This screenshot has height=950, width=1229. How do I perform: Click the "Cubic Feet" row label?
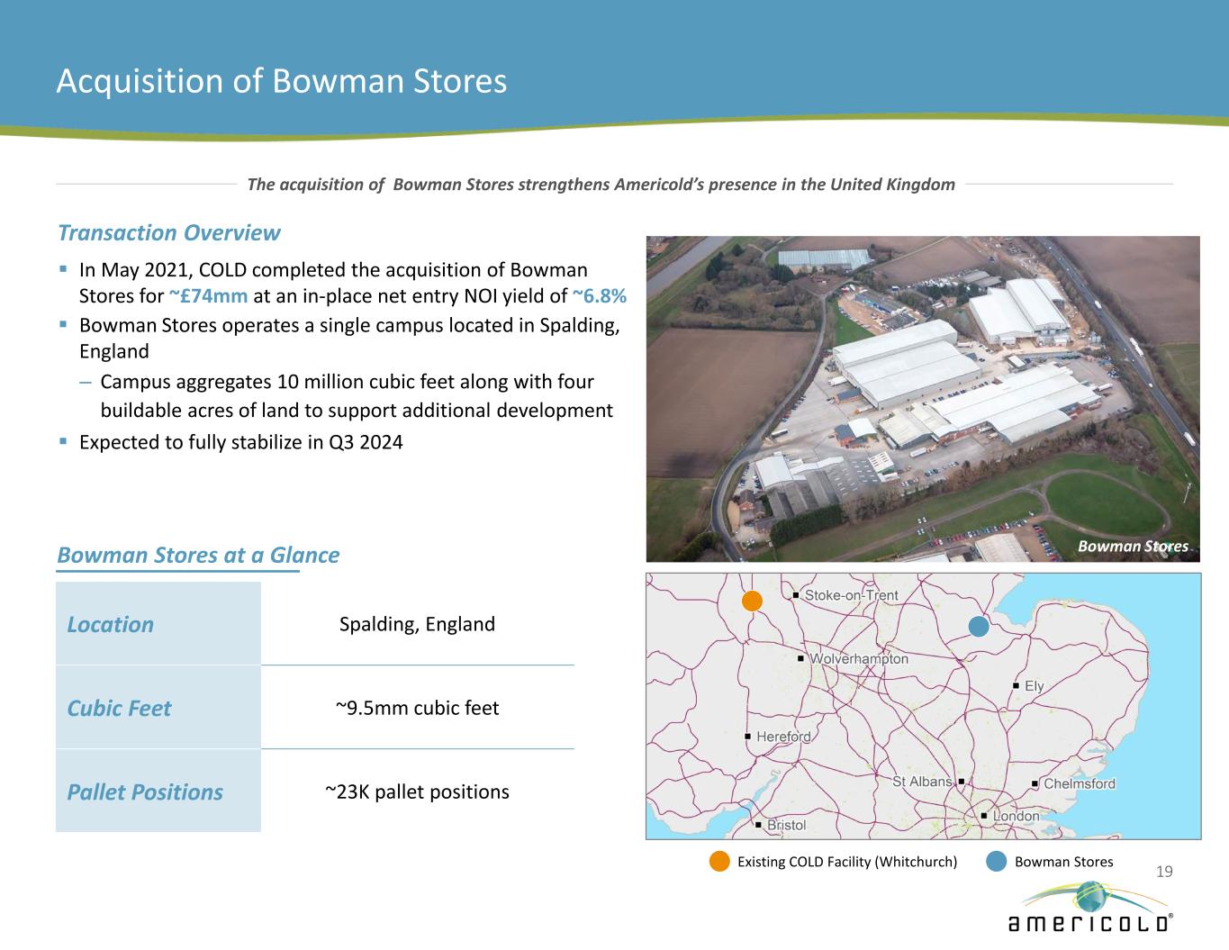point(119,708)
